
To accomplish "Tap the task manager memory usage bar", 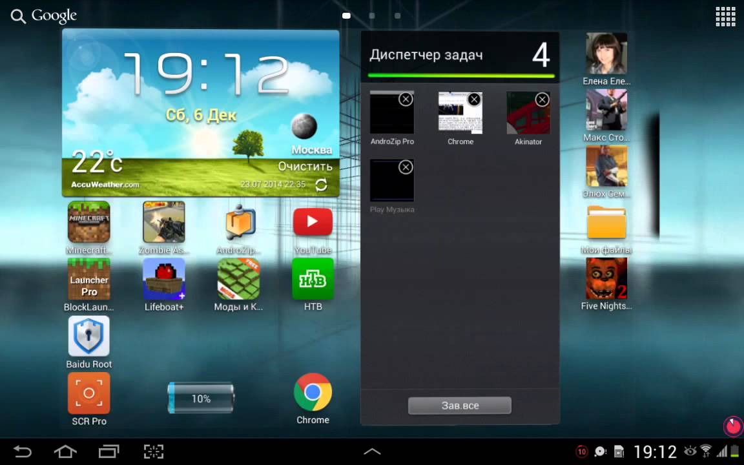I will pyautogui.click(x=461, y=76).
